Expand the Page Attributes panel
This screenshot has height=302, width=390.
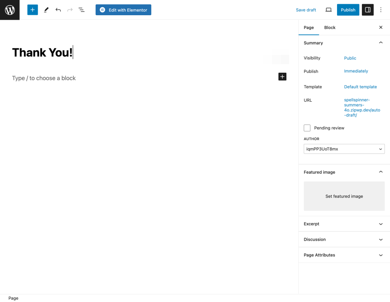pyautogui.click(x=344, y=255)
